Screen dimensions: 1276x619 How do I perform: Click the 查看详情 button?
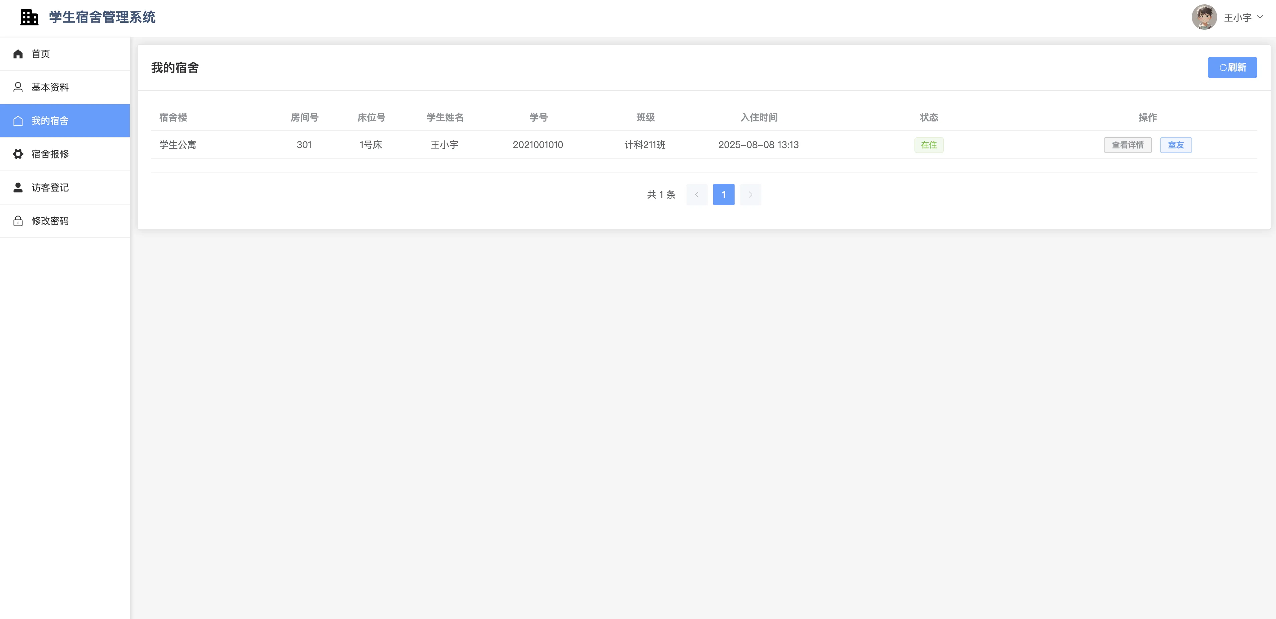click(x=1127, y=145)
